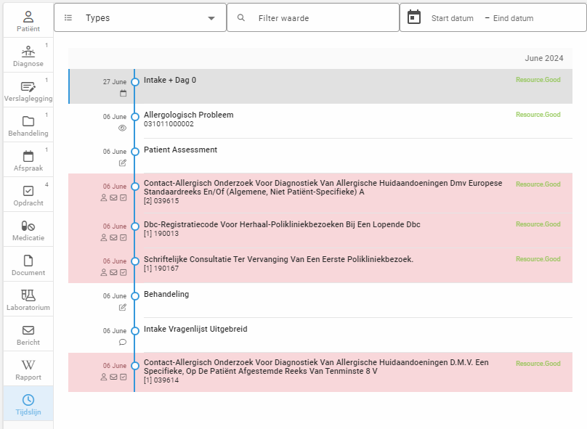
Task: Open the Laboratorium flask section
Action: (x=28, y=299)
